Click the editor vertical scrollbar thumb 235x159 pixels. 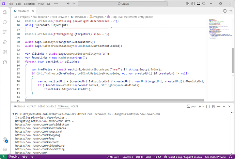click(233, 60)
